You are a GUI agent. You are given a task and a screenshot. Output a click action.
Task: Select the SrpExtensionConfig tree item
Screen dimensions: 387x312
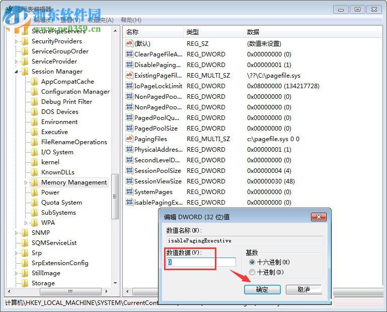click(60, 263)
